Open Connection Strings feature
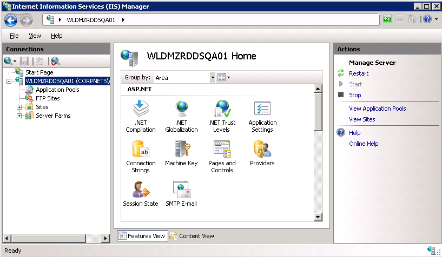The height and width of the screenshot is (257, 442). (140, 157)
